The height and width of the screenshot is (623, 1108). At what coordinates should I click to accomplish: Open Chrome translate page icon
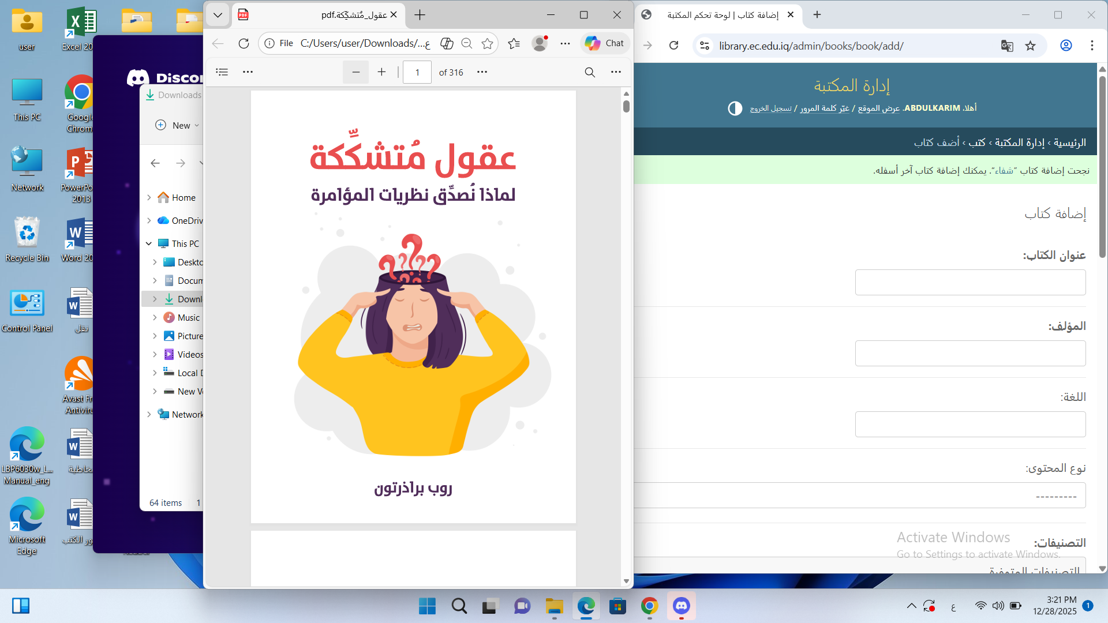(x=1007, y=46)
